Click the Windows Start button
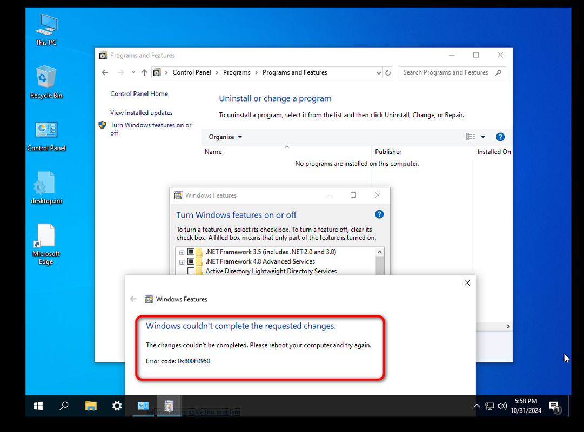584x432 pixels. tap(38, 406)
